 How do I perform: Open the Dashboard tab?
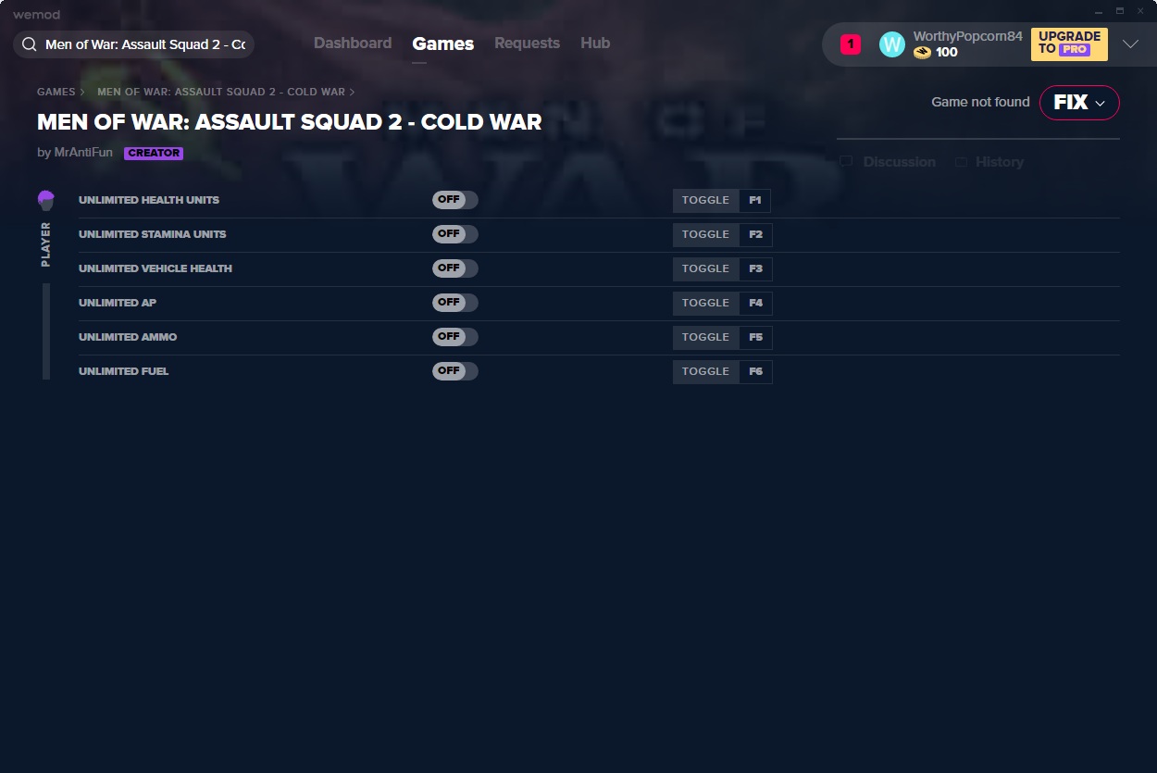pyautogui.click(x=353, y=44)
